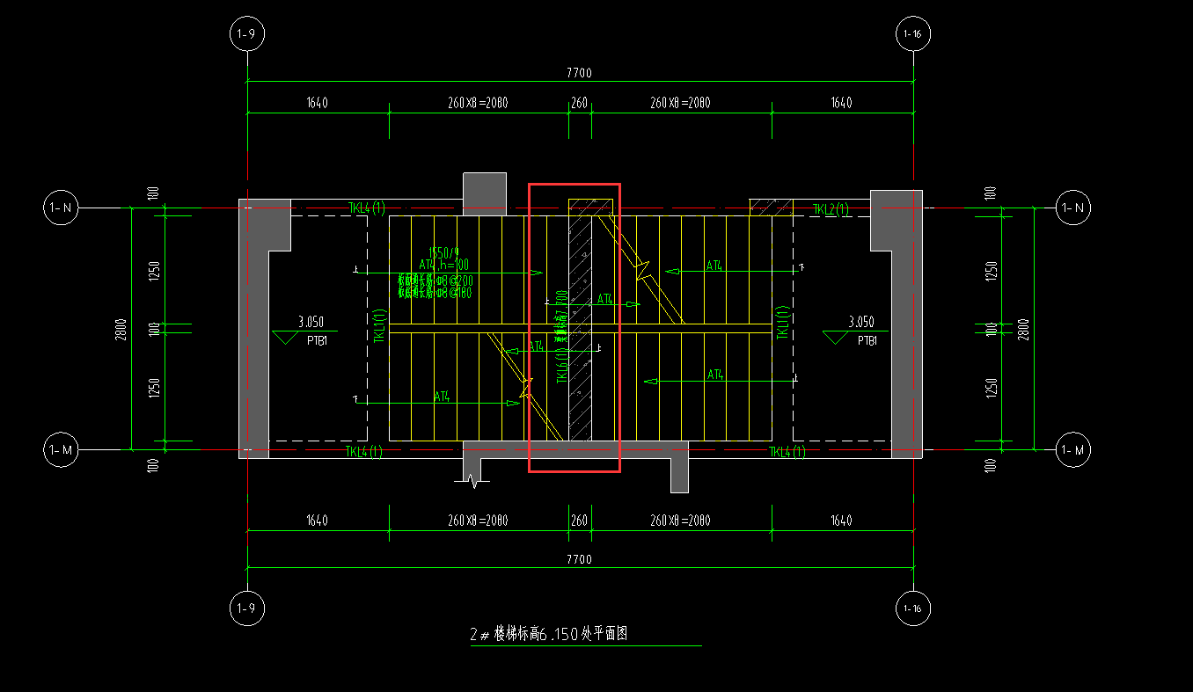Screen dimensions: 1193x692
Task: Click the AT4 label in the lower-left flight
Action: tap(443, 397)
